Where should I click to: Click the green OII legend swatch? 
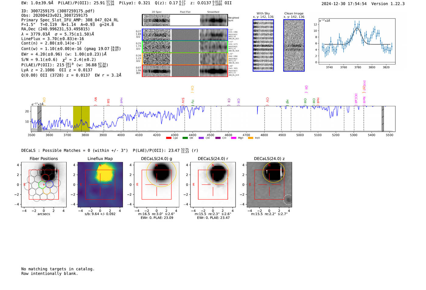185,138
